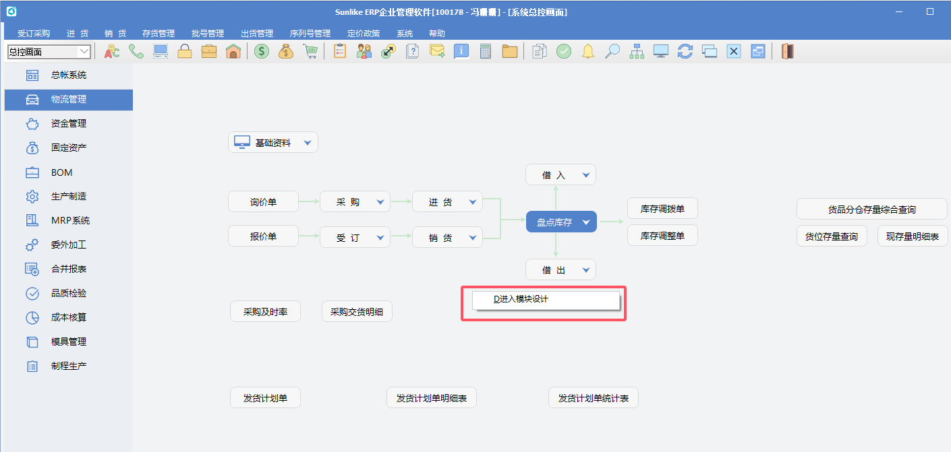Screen dimensions: 951x452
Task: Click the shopping cart toolbar icon
Action: click(310, 51)
